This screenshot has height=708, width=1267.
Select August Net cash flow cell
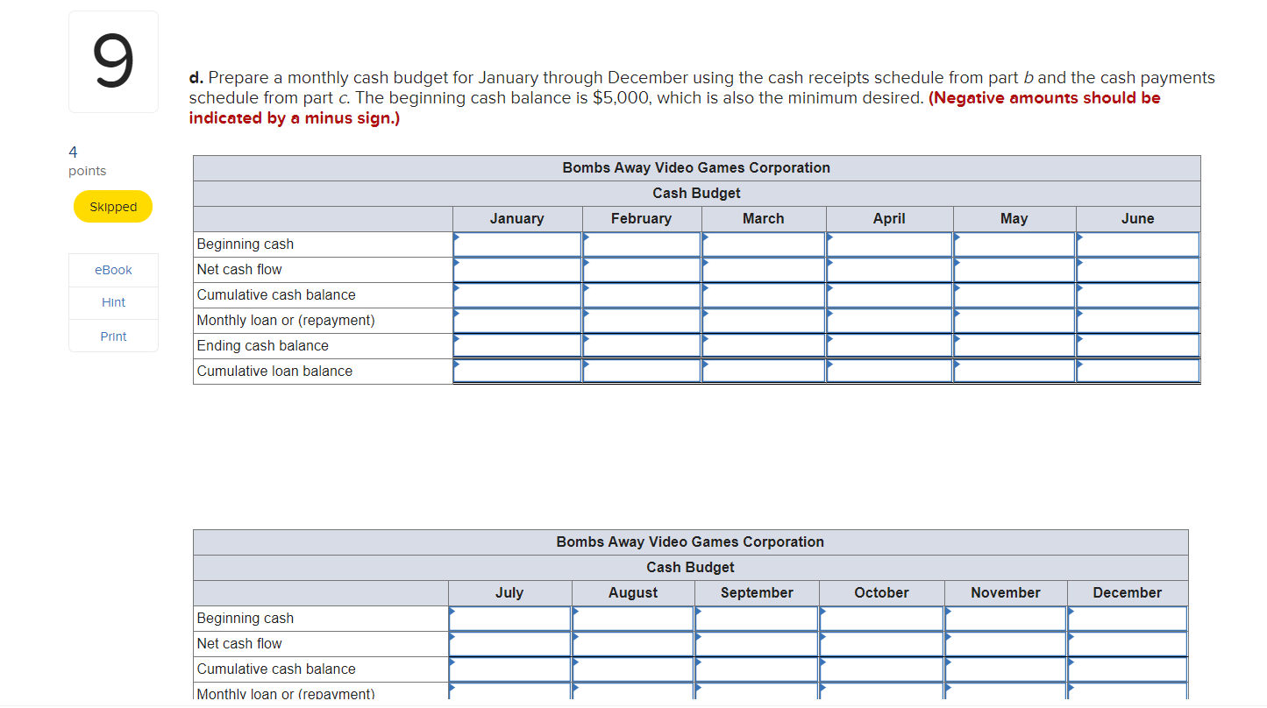633,644
